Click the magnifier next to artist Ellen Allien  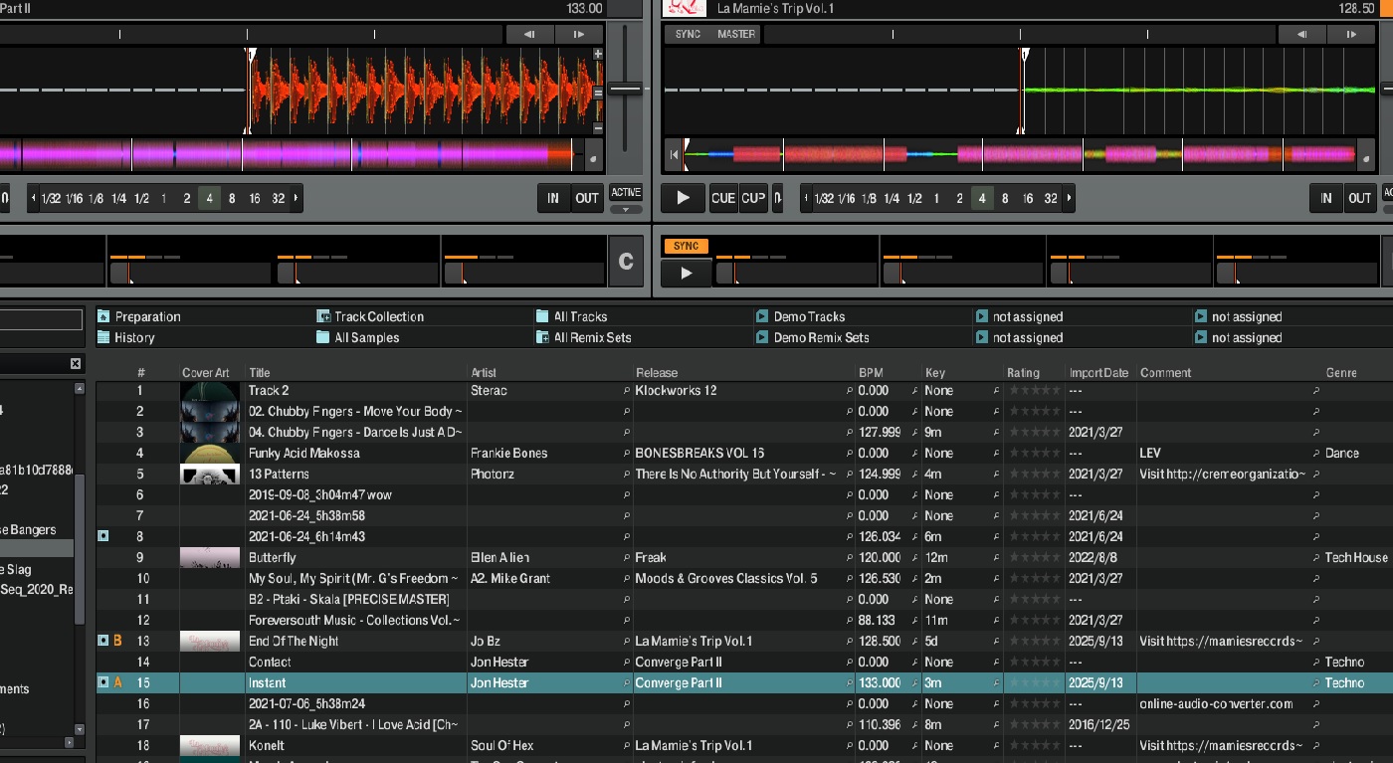tap(627, 557)
